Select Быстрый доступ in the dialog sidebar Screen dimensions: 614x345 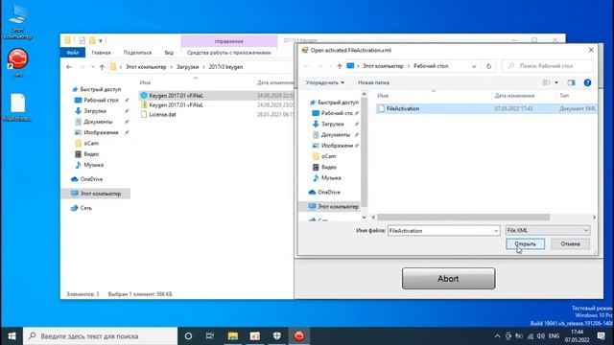click(x=334, y=103)
